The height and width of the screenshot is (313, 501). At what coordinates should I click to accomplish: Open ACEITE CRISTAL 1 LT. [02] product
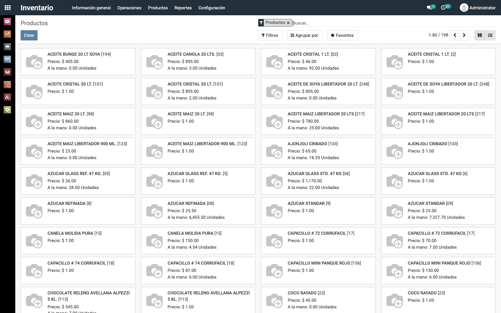(x=318, y=62)
